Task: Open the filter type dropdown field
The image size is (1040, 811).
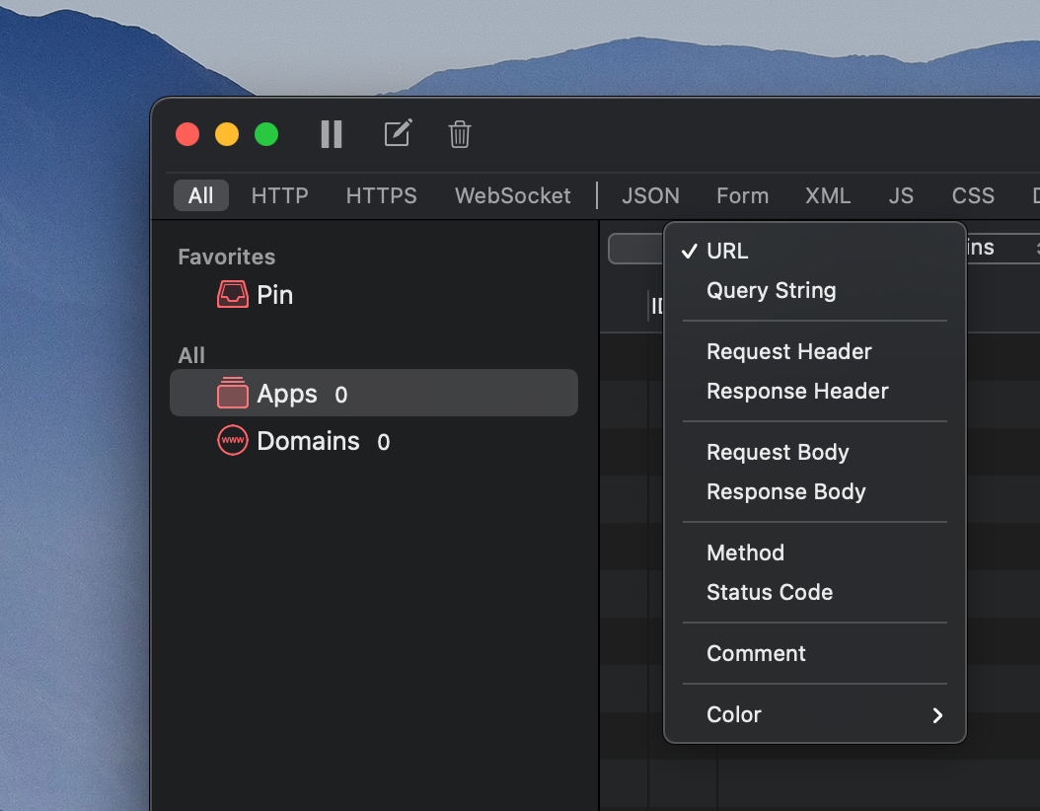Action: (636, 249)
